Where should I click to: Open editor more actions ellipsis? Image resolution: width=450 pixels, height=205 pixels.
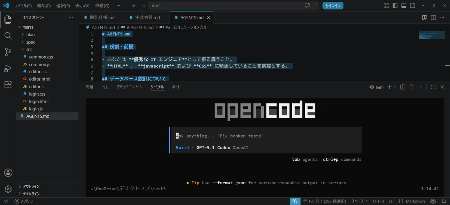[x=442, y=17]
